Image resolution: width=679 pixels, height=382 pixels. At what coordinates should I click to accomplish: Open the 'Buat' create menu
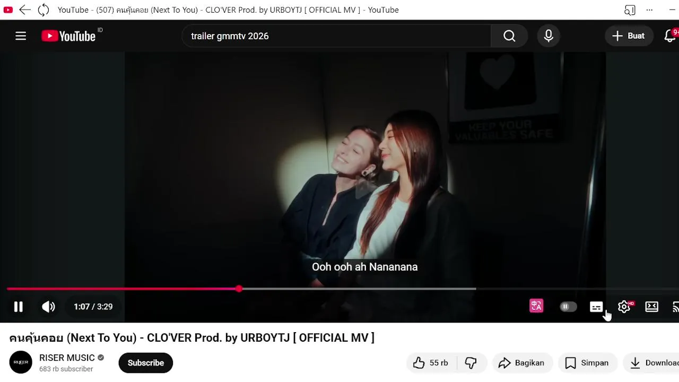point(629,36)
